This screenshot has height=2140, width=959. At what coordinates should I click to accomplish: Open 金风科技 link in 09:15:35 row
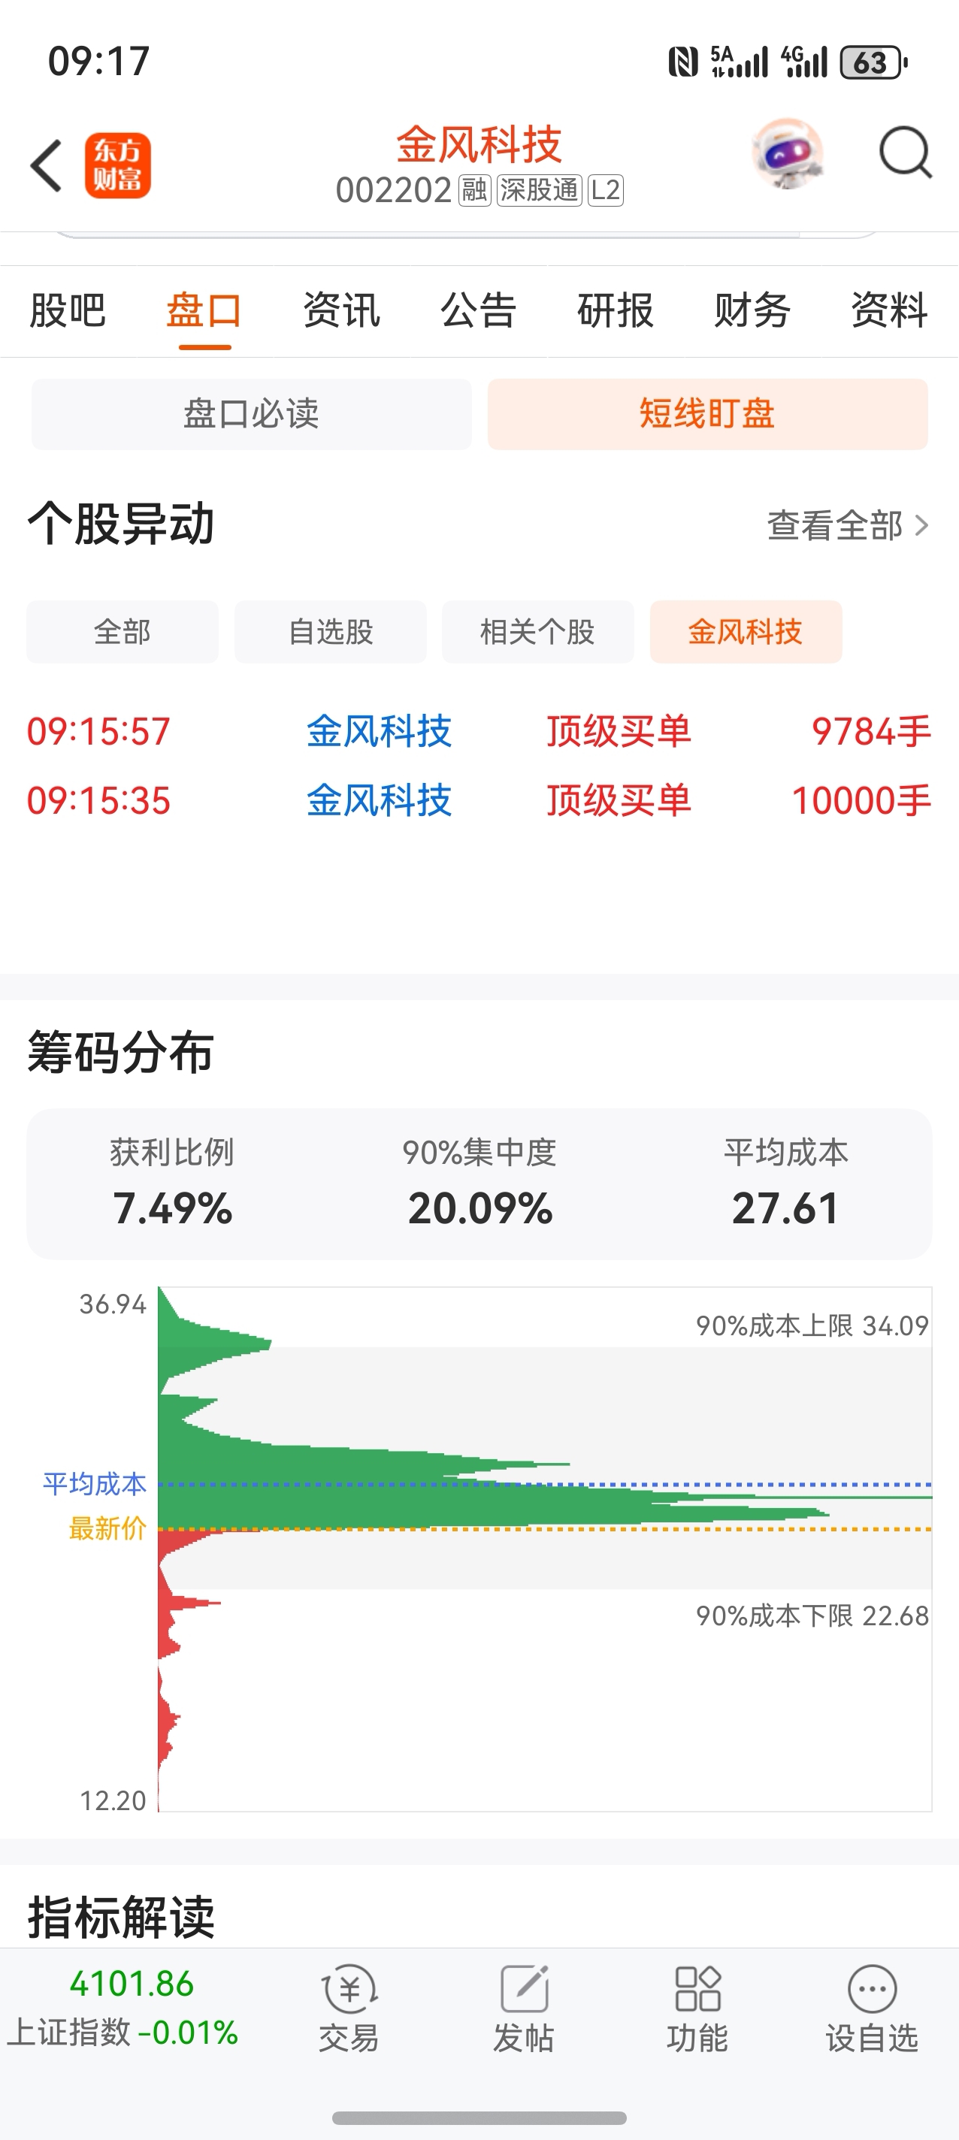pos(379,800)
